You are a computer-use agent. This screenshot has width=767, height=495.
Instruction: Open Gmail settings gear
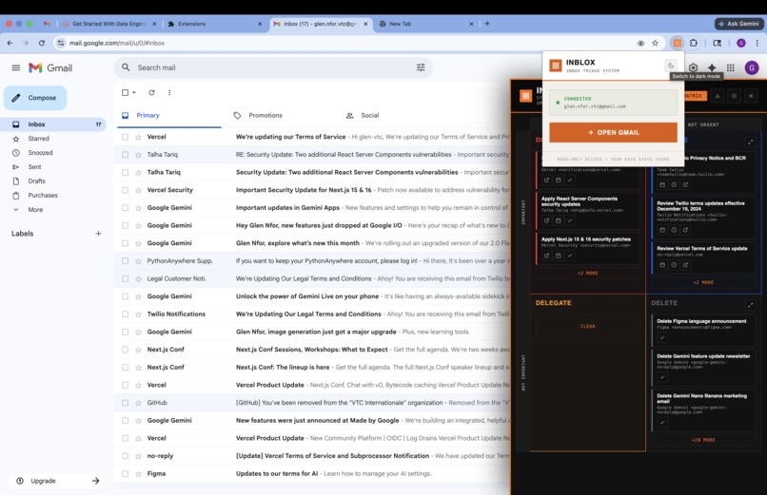click(x=694, y=67)
